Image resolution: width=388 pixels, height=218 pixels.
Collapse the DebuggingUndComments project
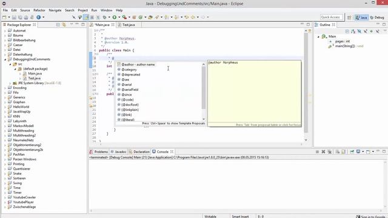(5, 59)
